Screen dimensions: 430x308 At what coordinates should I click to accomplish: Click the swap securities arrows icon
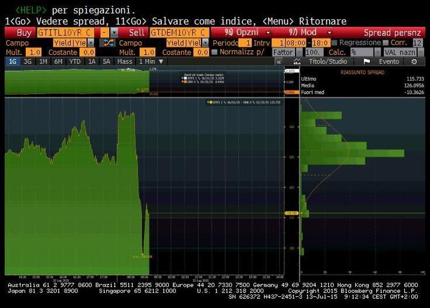[x=109, y=42]
